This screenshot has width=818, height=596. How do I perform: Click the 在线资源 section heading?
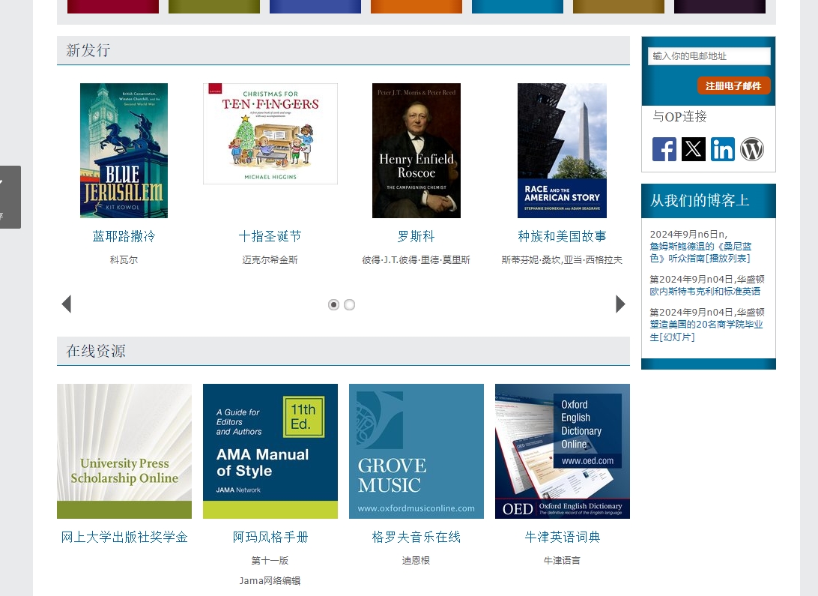pyautogui.click(x=95, y=351)
